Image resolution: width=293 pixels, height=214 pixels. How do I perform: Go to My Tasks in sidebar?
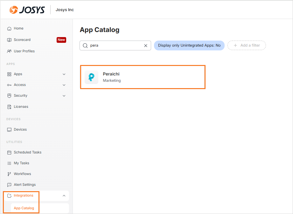point(21,163)
